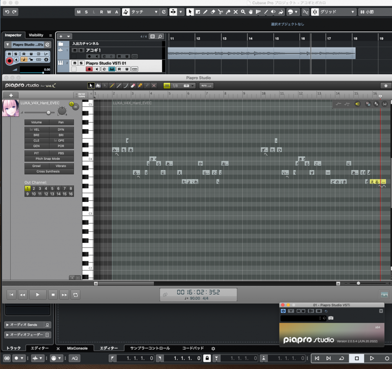392x369 pixels.
Task: Open the グリッド snap type dropdown
Action: 333,12
